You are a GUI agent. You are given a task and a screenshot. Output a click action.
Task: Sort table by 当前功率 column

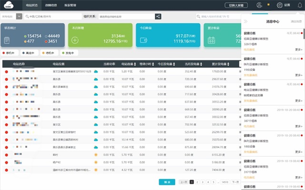point(110,64)
